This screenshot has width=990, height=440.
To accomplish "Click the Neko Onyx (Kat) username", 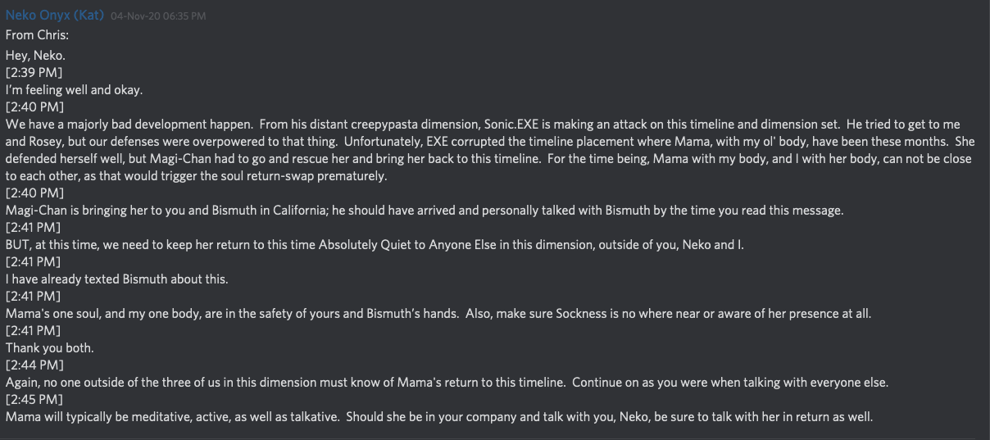I will pyautogui.click(x=55, y=16).
